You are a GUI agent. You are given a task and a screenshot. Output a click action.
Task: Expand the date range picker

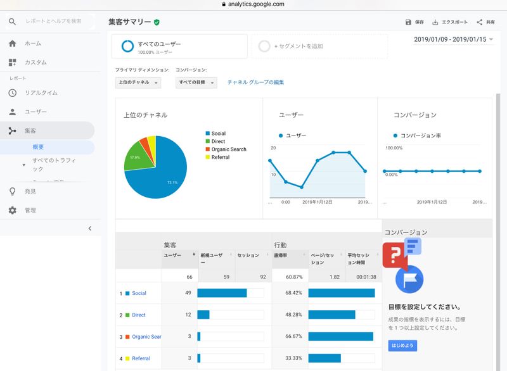tap(453, 39)
